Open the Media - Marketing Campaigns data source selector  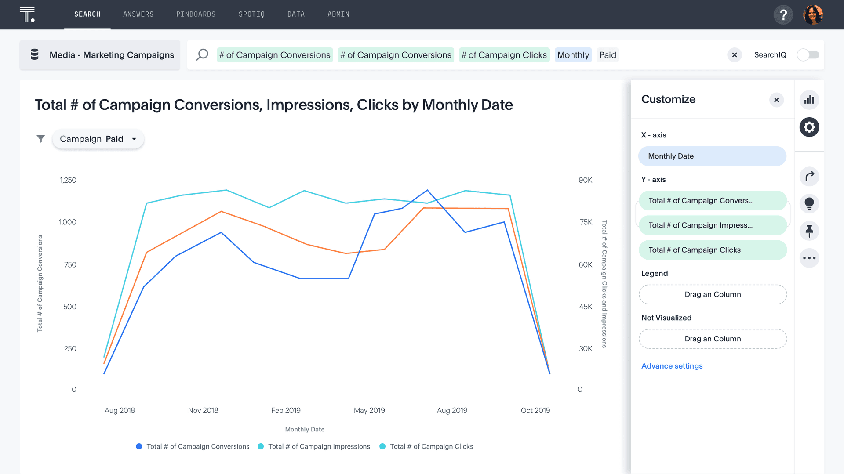click(100, 55)
